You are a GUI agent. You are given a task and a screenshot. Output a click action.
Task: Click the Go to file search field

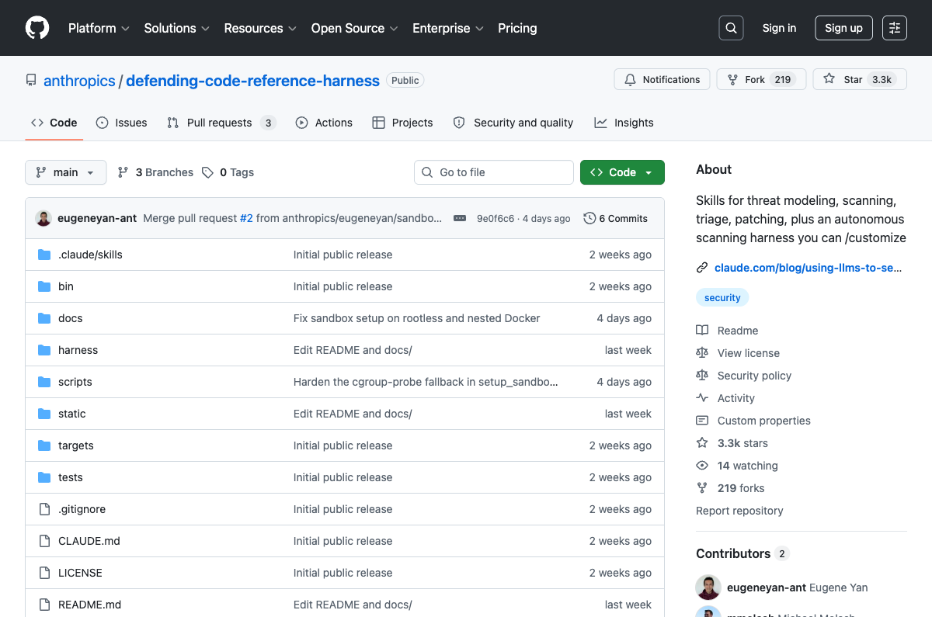[494, 172]
